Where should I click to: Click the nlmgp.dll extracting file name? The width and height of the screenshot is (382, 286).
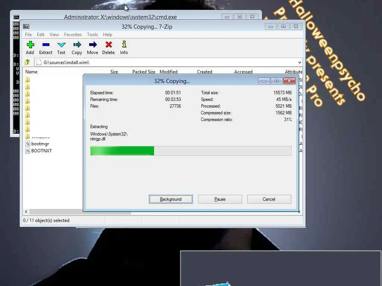98,139
